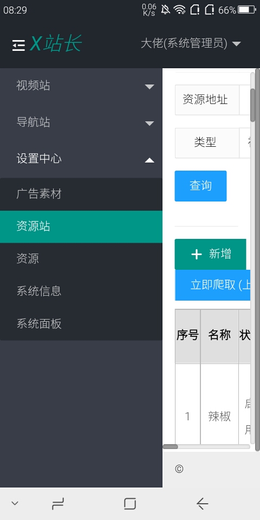Viewport: 260px width, 520px height.
Task: Expand the 视频站 menu group
Action: tap(81, 86)
